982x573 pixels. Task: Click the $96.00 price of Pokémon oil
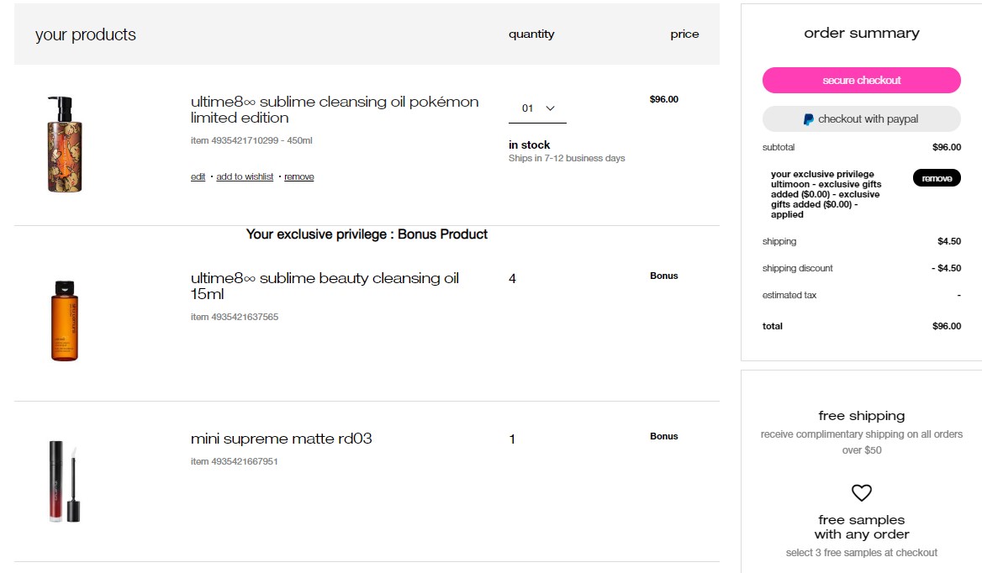[x=664, y=99]
